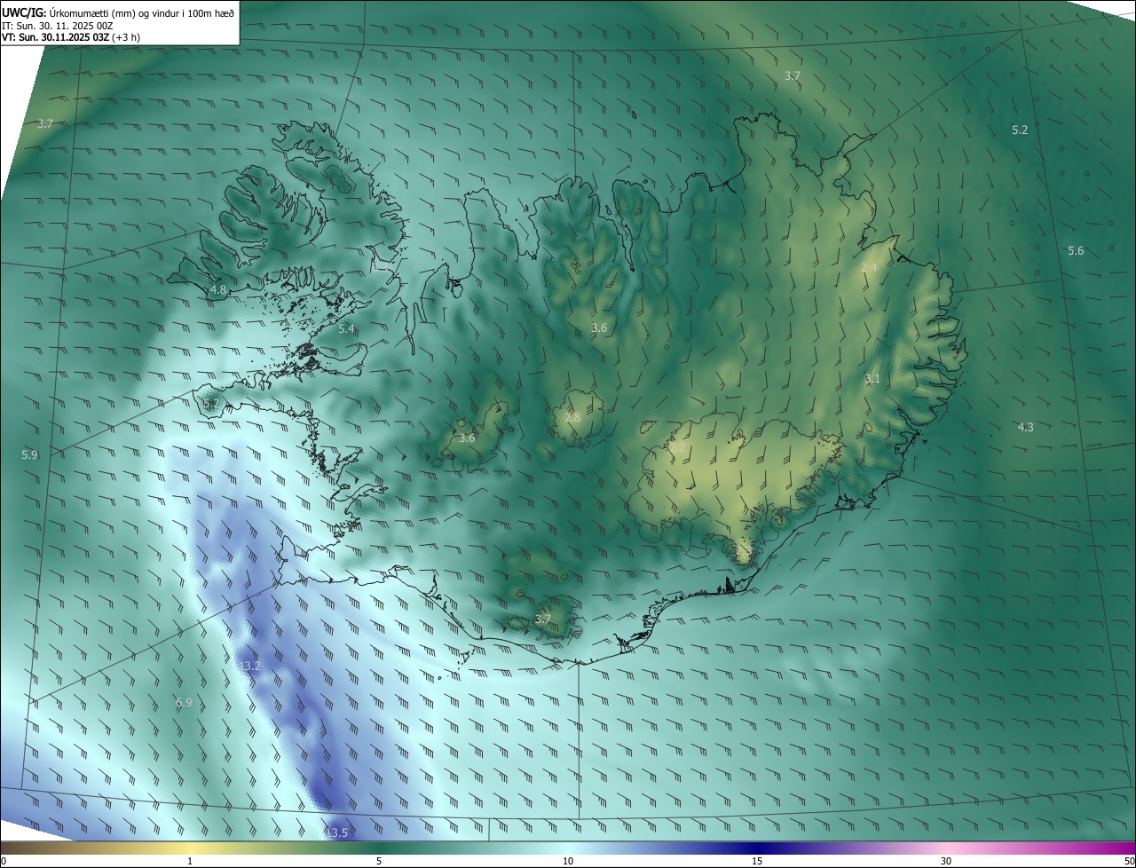The width and height of the screenshot is (1136, 868).
Task: Click the 5.6 value label
Action: coord(1076,251)
